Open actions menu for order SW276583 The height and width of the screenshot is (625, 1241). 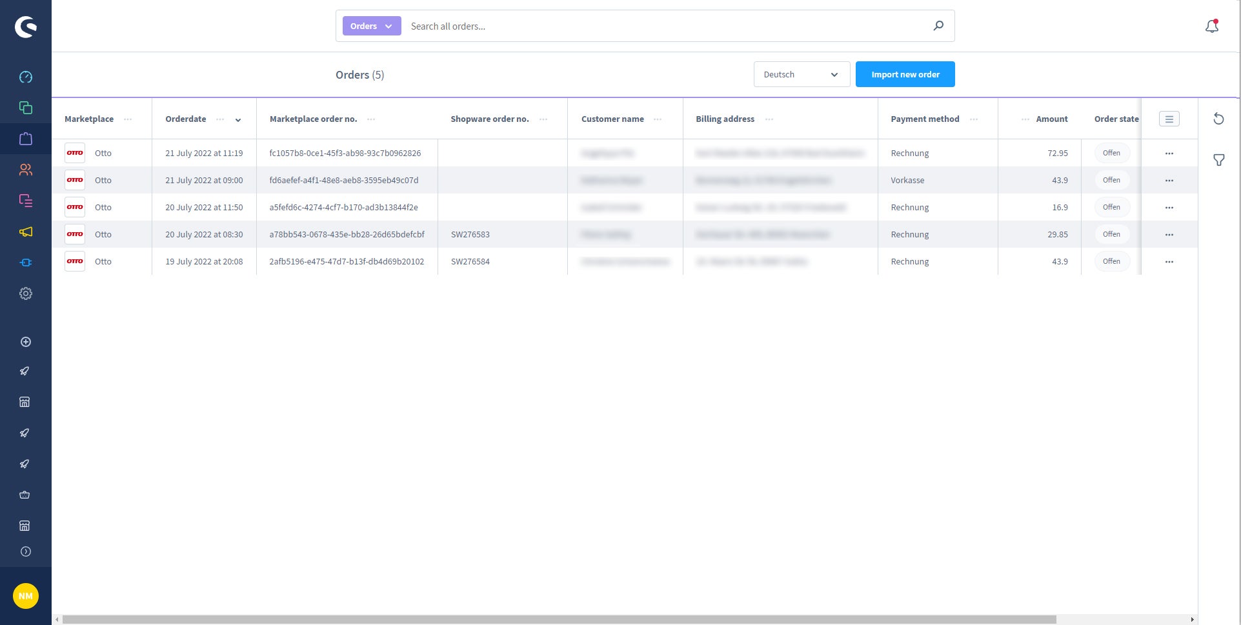pyautogui.click(x=1169, y=235)
